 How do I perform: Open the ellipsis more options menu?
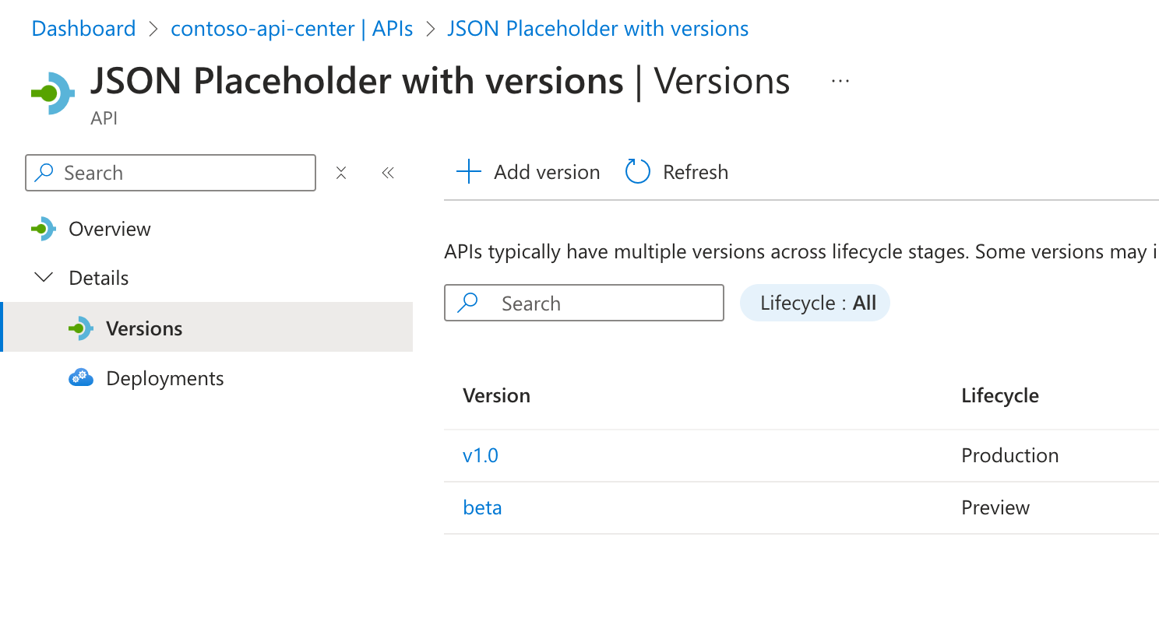pyautogui.click(x=840, y=81)
